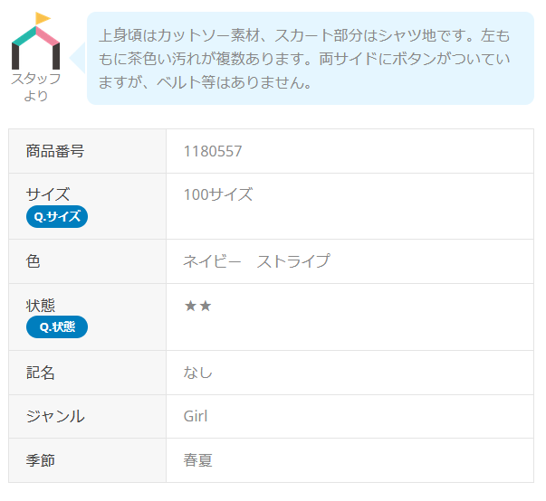Click the staff house logo icon
546x501 pixels.
click(36, 45)
